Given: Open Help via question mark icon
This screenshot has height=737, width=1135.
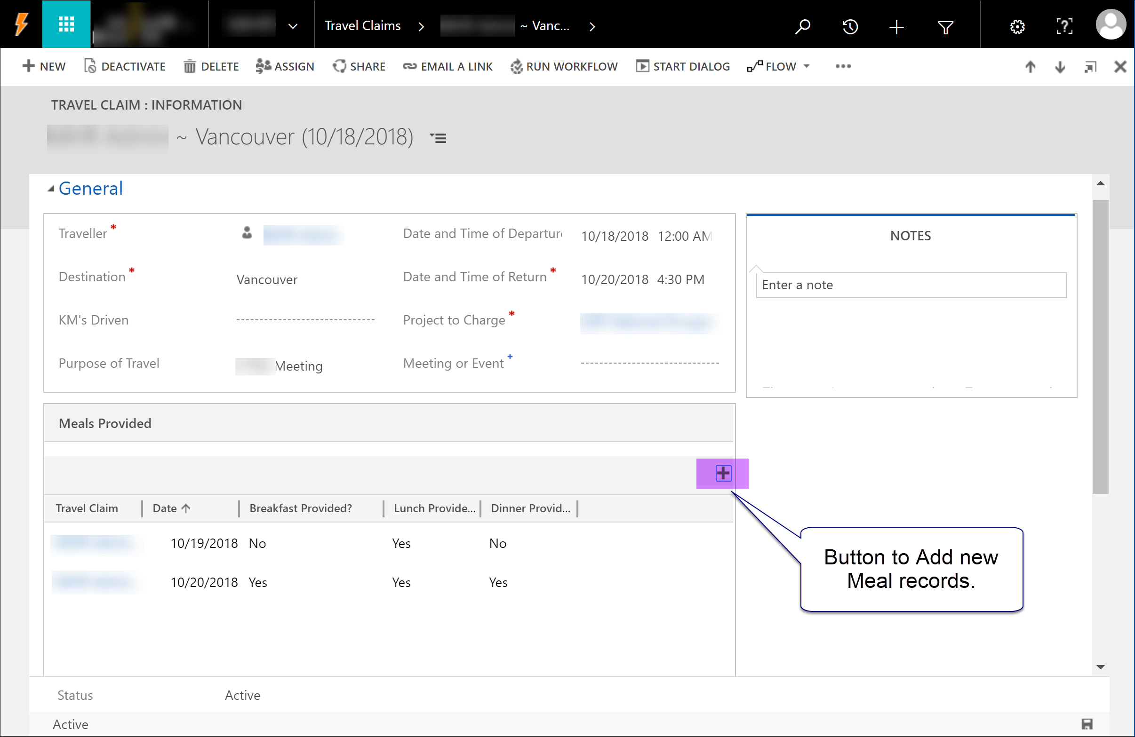Looking at the screenshot, I should pyautogui.click(x=1064, y=26).
